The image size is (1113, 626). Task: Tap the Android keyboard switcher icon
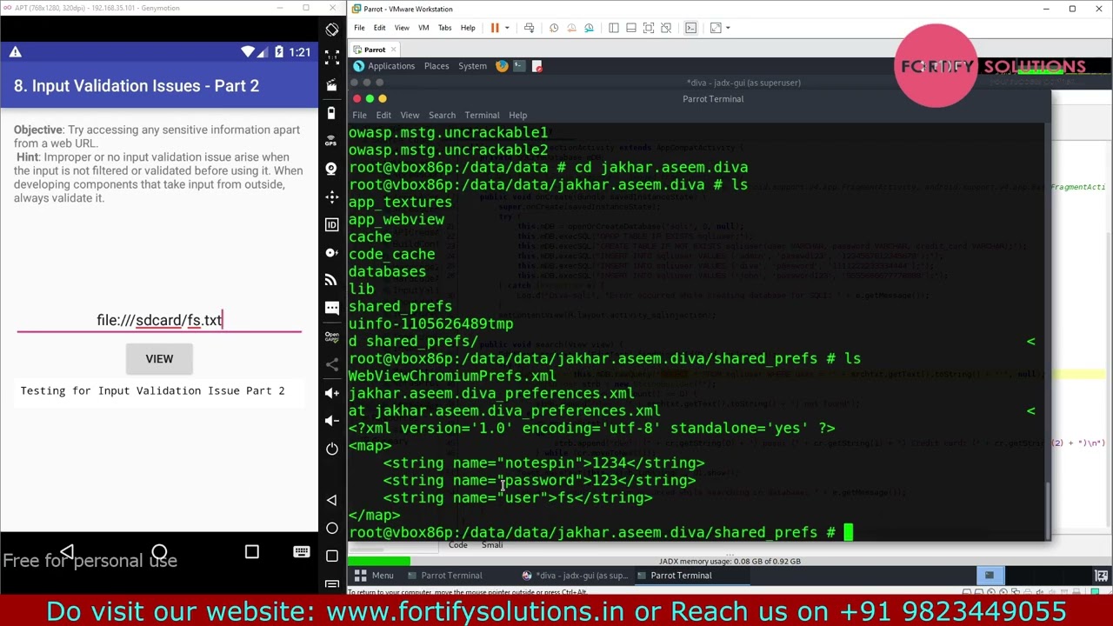[x=302, y=551]
